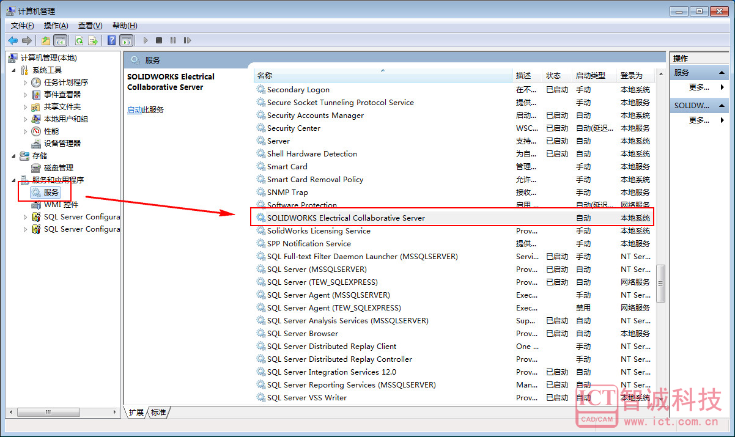Click the WMI 控件 tree icon

point(36,204)
